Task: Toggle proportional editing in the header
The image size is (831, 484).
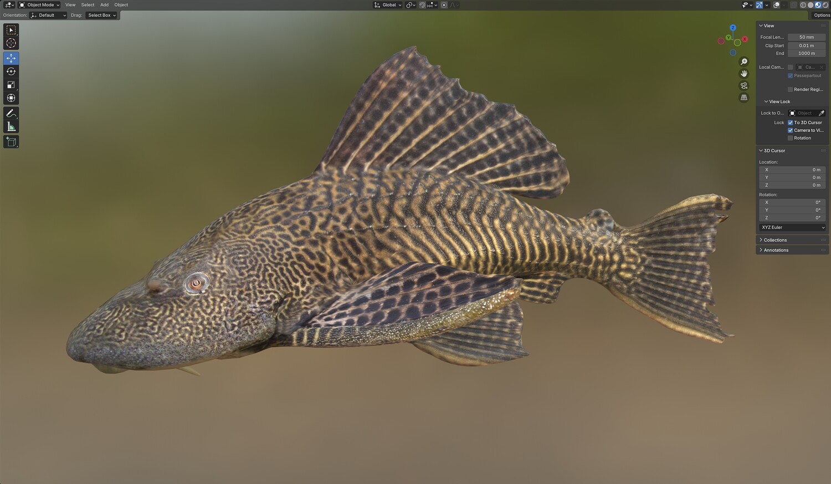Action: [444, 5]
